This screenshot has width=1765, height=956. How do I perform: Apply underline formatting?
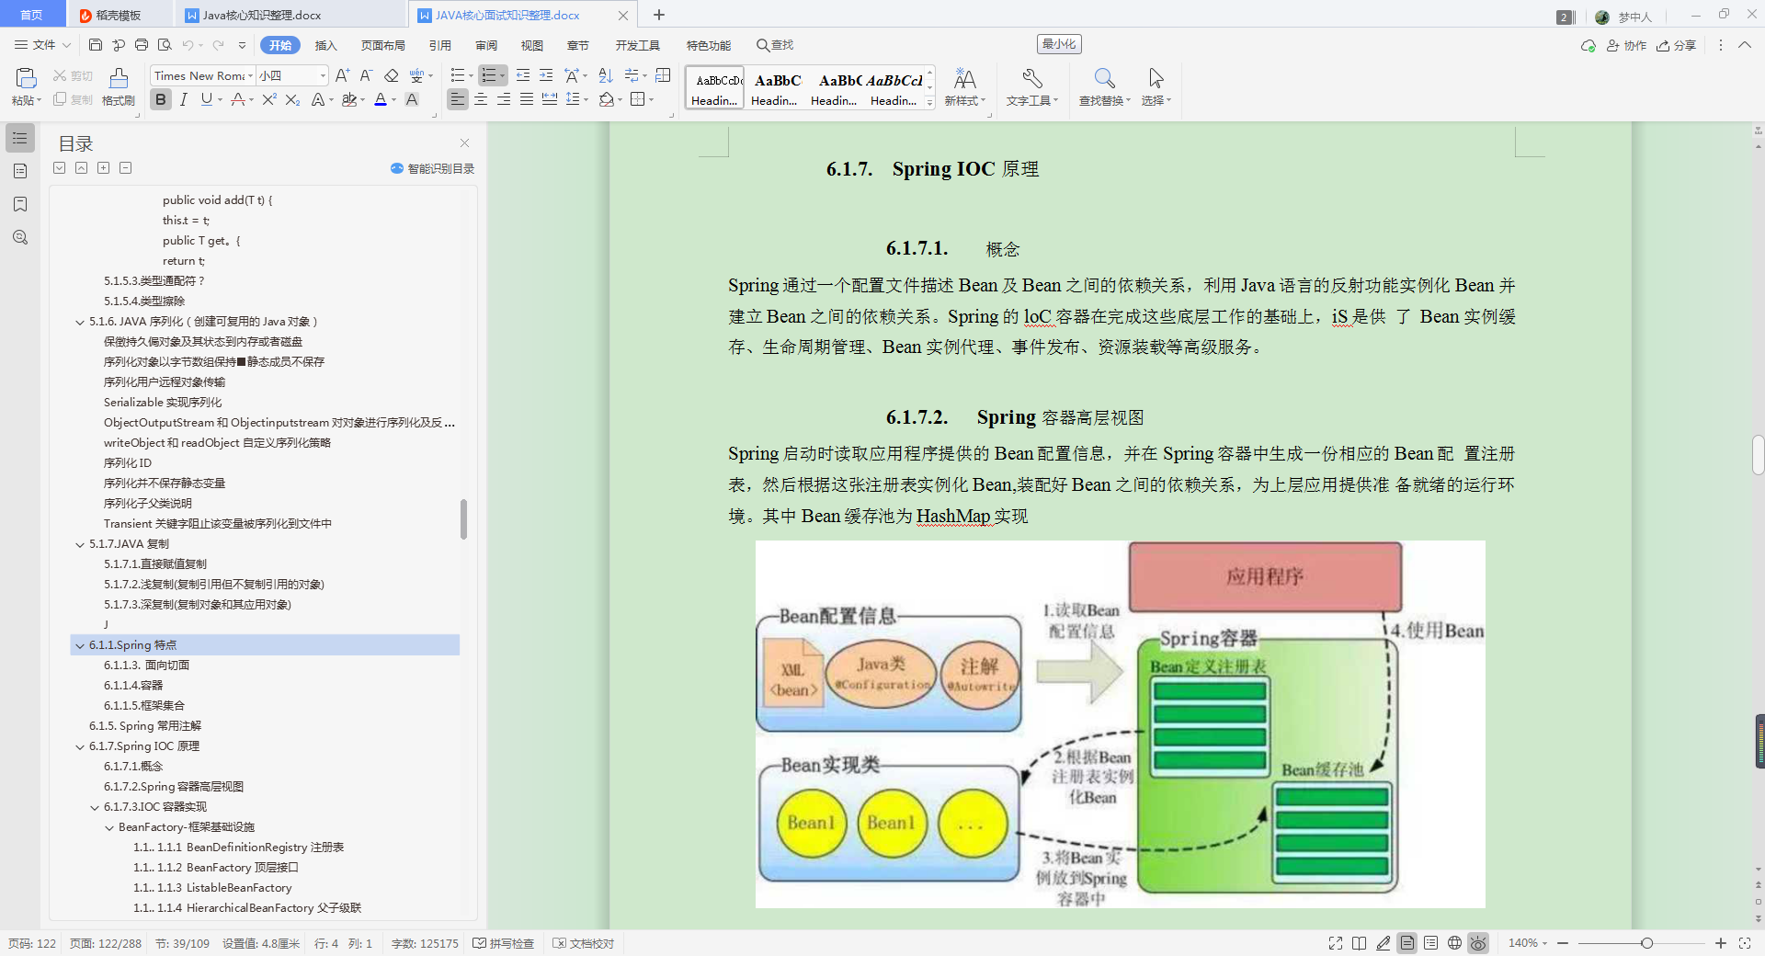point(207,99)
